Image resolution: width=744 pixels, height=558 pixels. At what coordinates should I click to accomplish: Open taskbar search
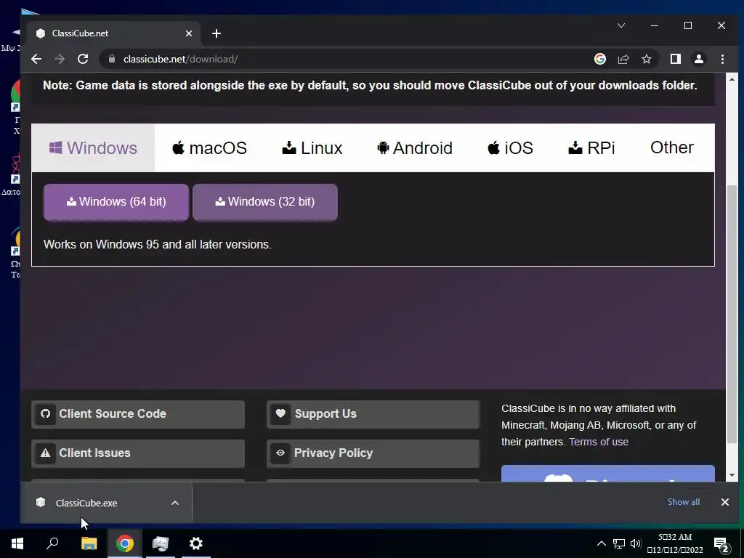pos(52,543)
